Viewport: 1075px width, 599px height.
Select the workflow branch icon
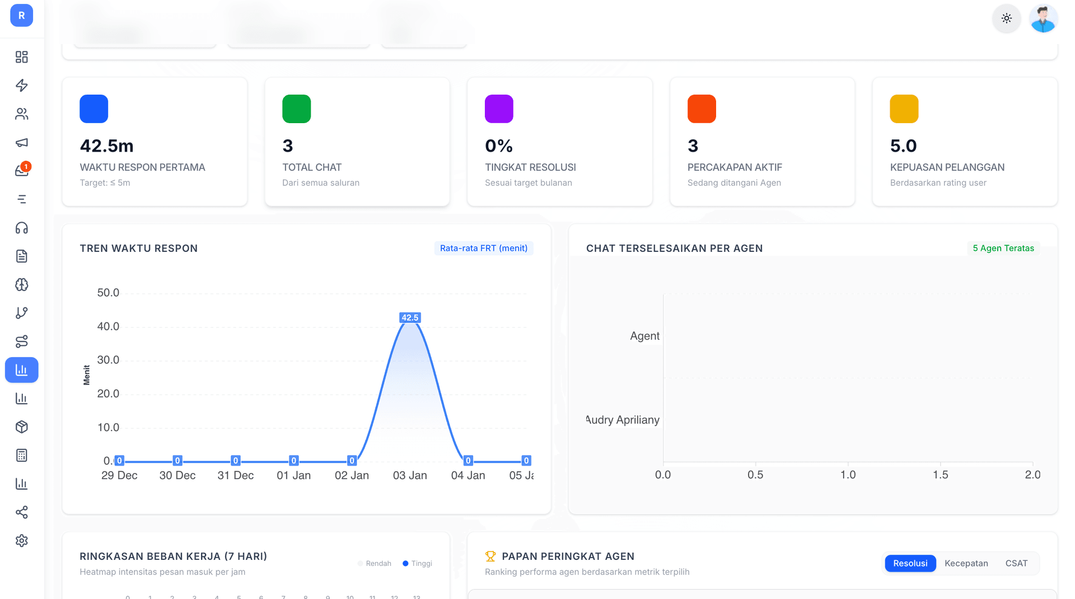[22, 313]
